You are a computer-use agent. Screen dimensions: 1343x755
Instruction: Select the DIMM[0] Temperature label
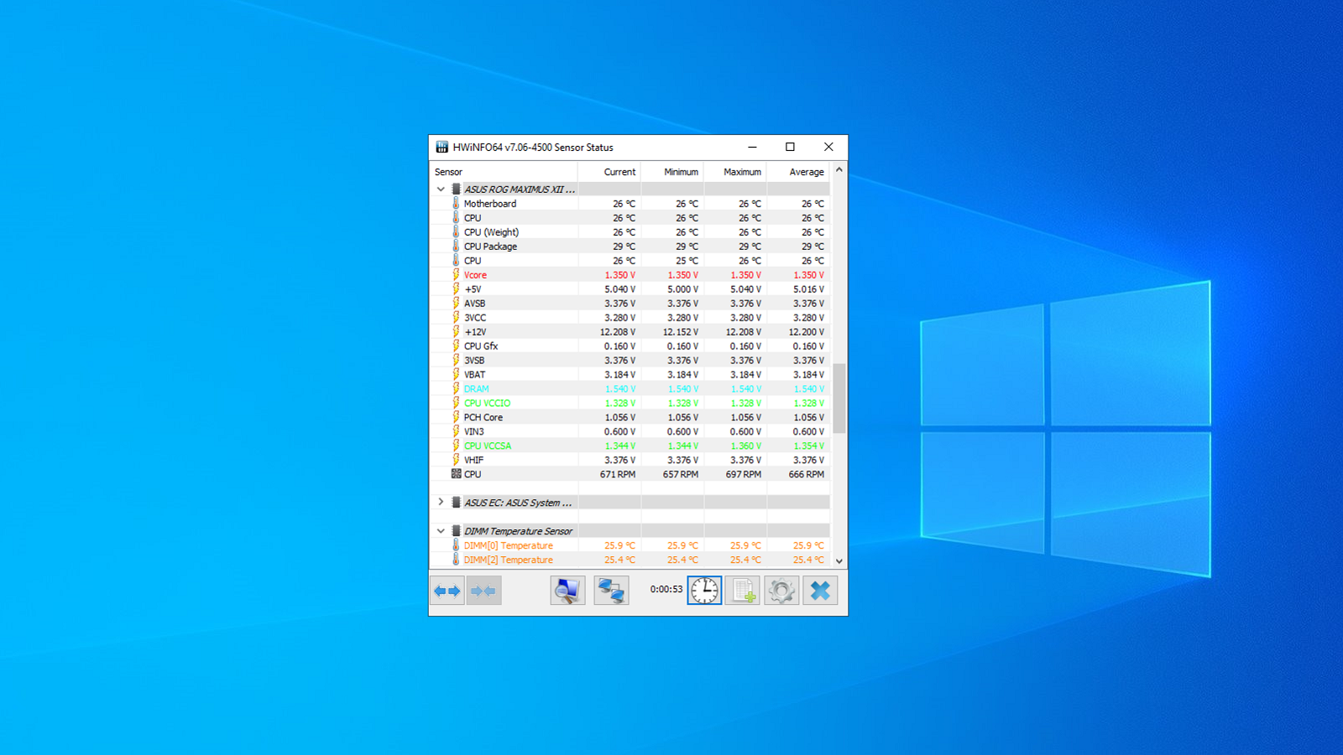509,546
